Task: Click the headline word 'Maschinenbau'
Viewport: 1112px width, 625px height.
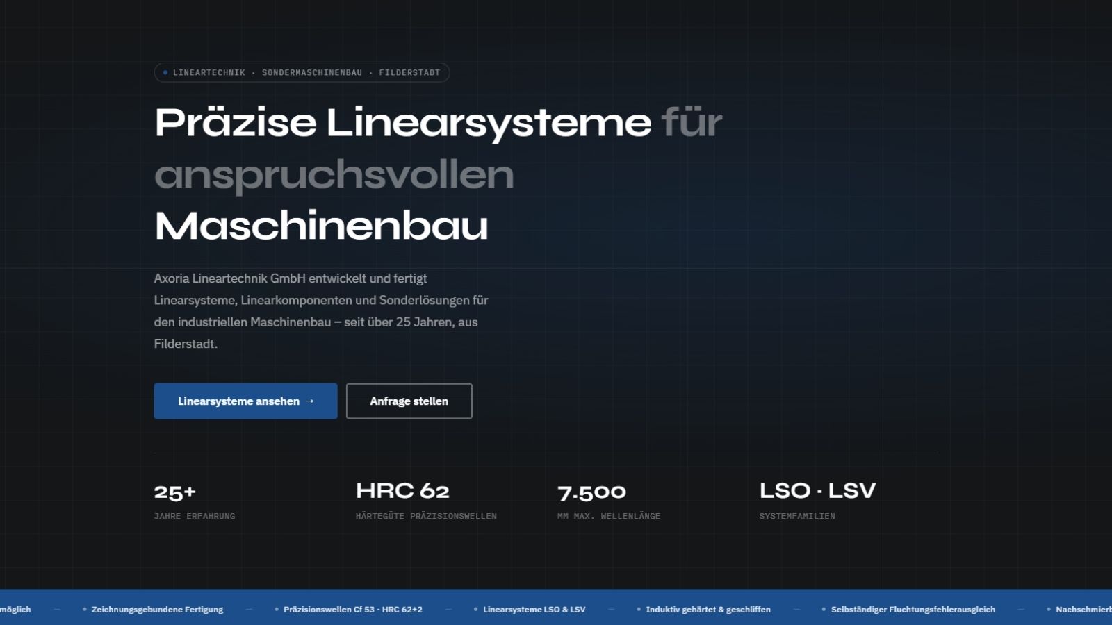Action: click(x=322, y=226)
